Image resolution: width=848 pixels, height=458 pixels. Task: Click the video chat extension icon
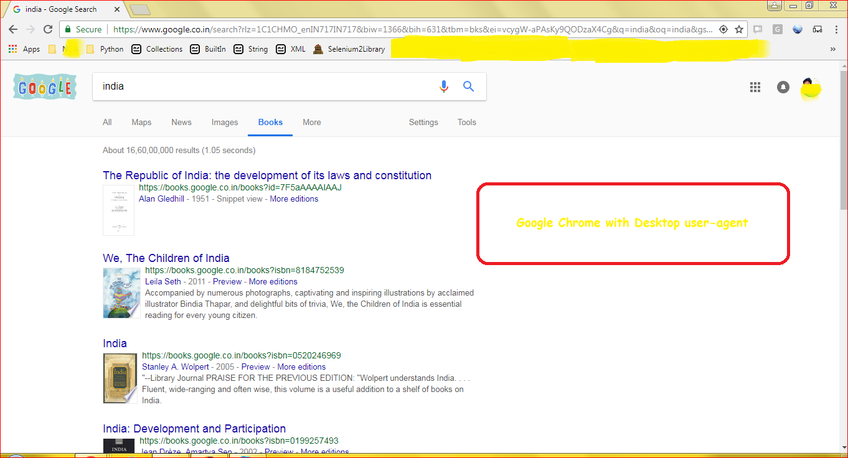[758, 29]
